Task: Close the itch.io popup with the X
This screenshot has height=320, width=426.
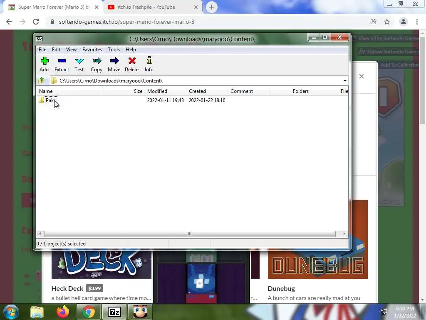Action: point(362,76)
